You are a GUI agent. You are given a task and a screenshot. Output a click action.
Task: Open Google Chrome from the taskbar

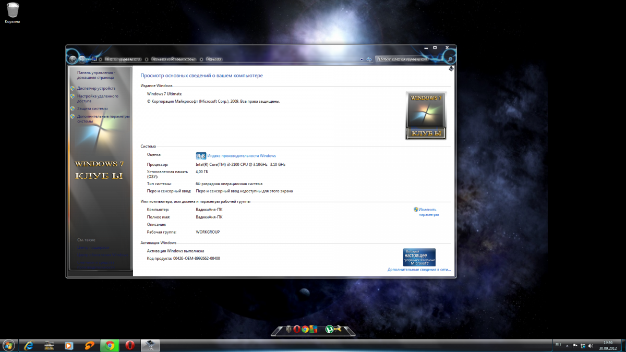109,345
